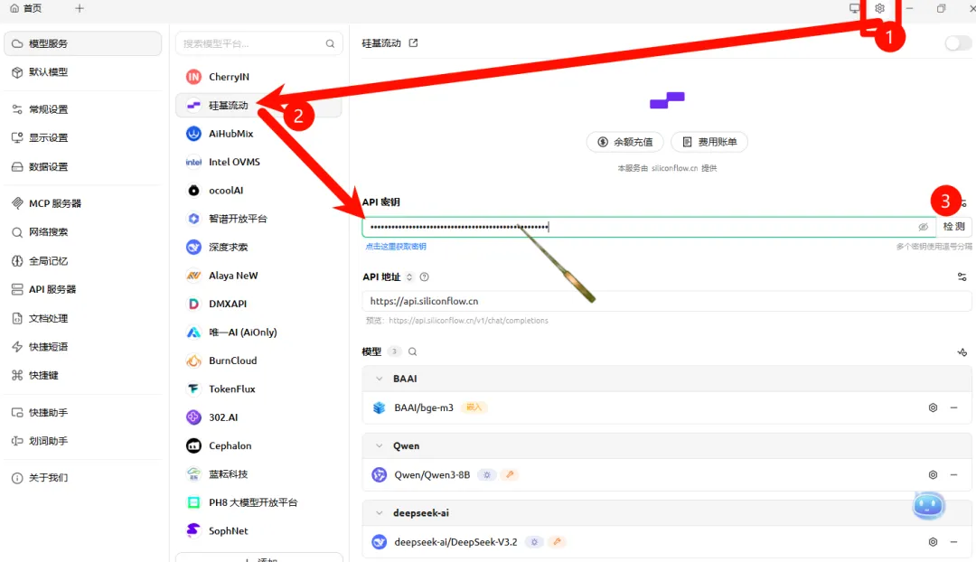Select the PH8 大模型开放平台 provider
Image resolution: width=976 pixels, height=562 pixels.
[x=259, y=503]
